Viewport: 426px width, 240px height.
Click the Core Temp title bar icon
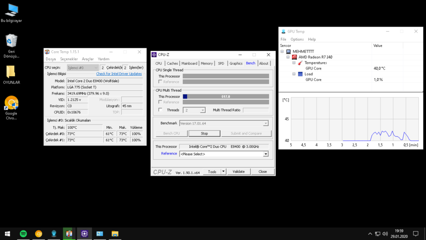[x=47, y=52]
